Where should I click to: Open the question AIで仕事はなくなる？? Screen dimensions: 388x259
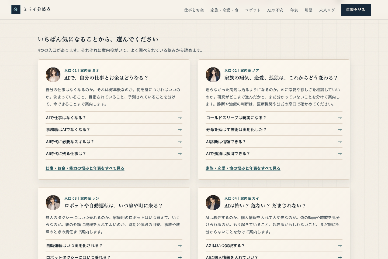point(114,118)
